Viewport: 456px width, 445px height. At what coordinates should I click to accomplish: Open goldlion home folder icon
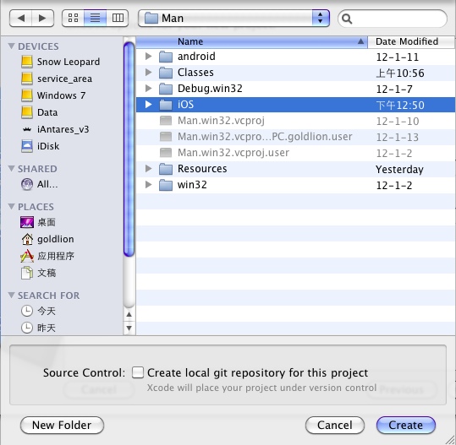[27, 239]
